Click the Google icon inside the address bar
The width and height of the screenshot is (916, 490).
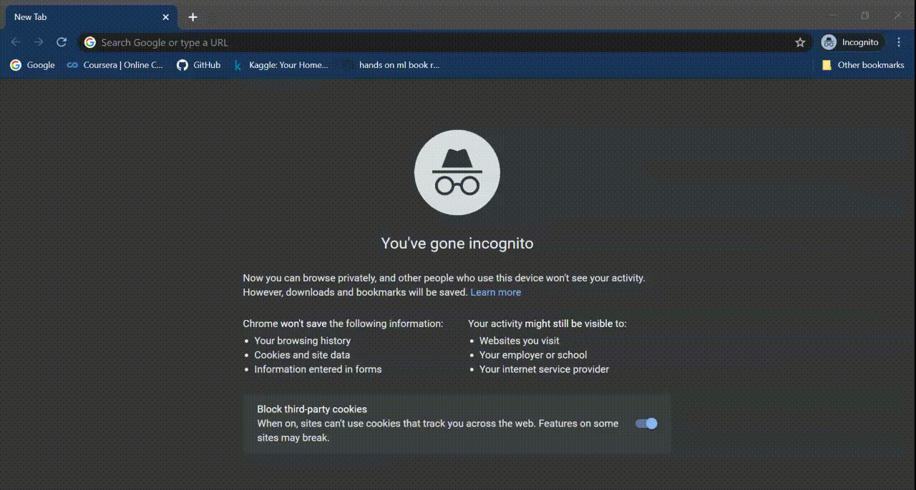click(90, 42)
